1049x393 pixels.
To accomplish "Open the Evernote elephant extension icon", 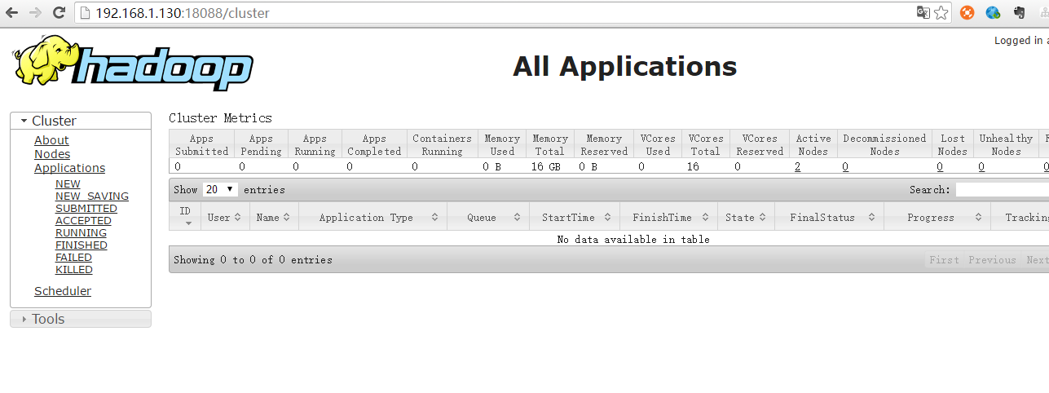I will click(1019, 12).
